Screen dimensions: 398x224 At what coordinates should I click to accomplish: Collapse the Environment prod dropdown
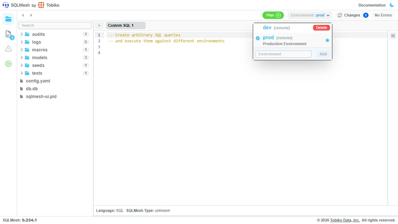click(310, 15)
